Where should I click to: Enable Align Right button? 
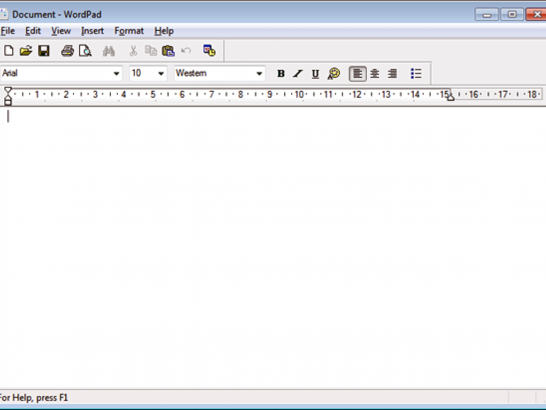pyautogui.click(x=392, y=74)
